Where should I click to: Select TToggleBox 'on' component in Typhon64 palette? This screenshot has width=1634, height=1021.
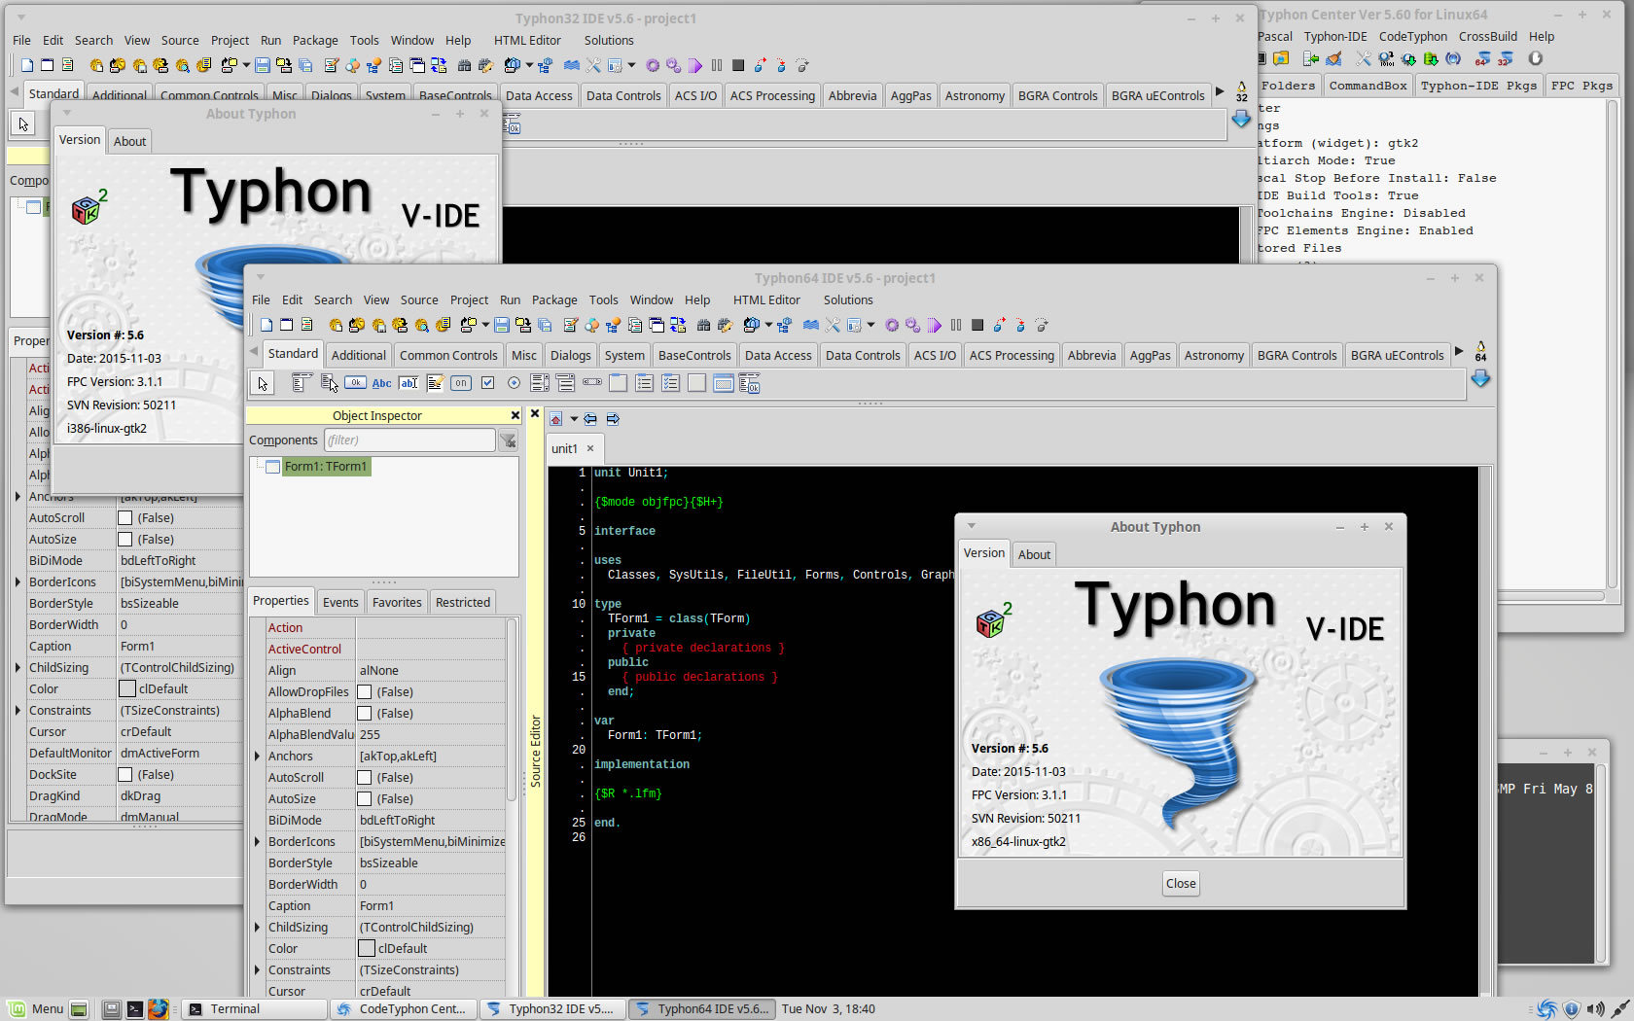[x=461, y=383]
